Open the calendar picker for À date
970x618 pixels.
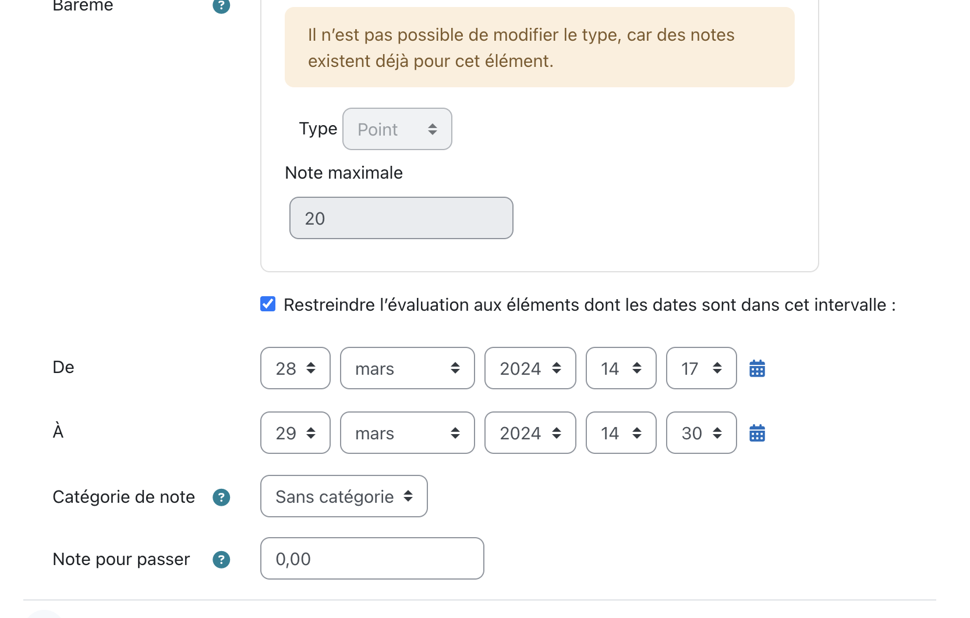click(x=757, y=433)
